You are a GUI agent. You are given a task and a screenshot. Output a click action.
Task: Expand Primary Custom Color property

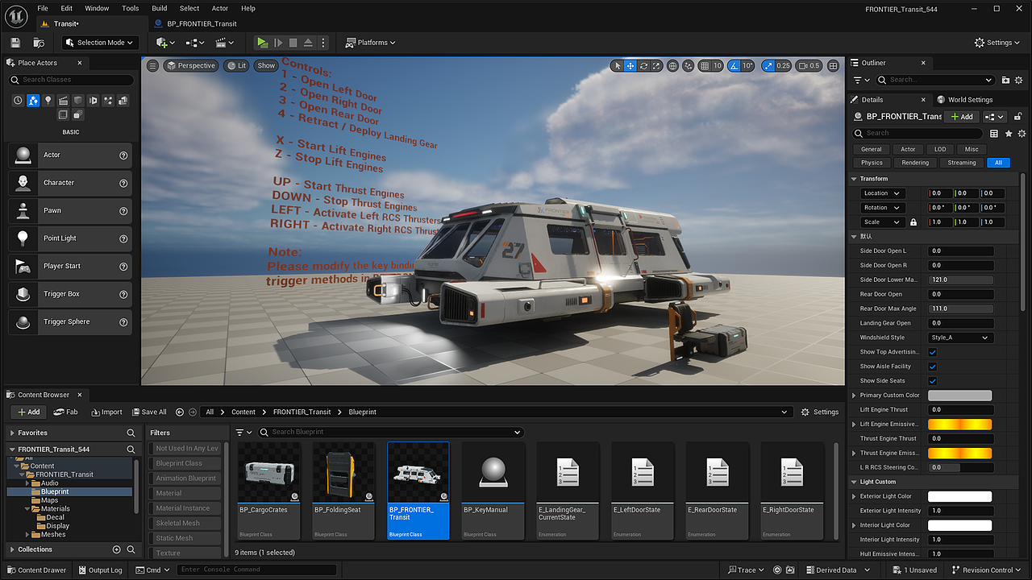tap(855, 396)
